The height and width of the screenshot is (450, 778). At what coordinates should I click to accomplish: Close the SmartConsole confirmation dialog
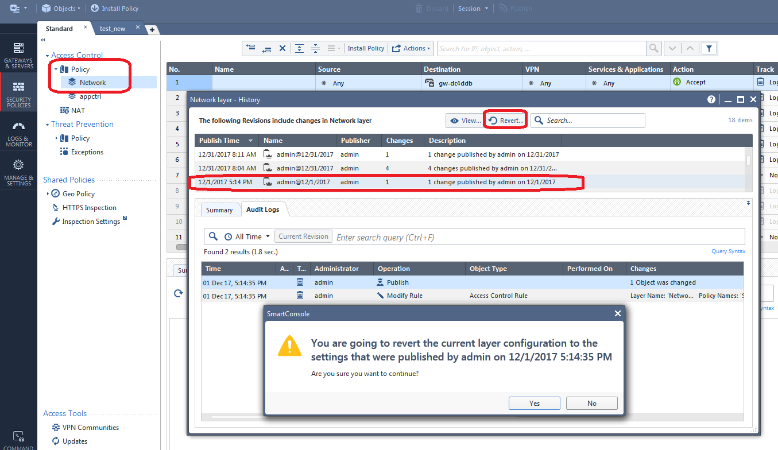pyautogui.click(x=618, y=313)
